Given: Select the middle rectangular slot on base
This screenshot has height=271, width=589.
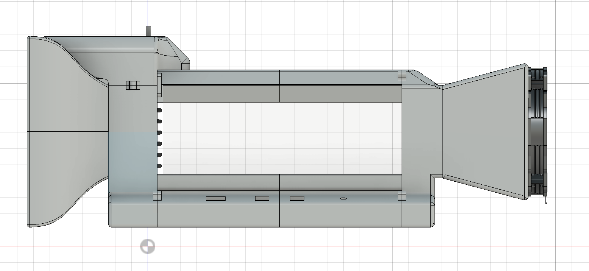Looking at the screenshot, I should pos(262,199).
